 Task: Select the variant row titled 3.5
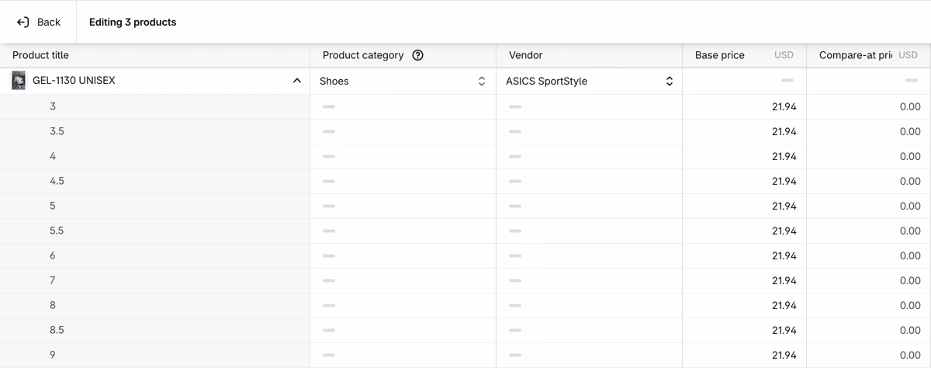(x=154, y=131)
